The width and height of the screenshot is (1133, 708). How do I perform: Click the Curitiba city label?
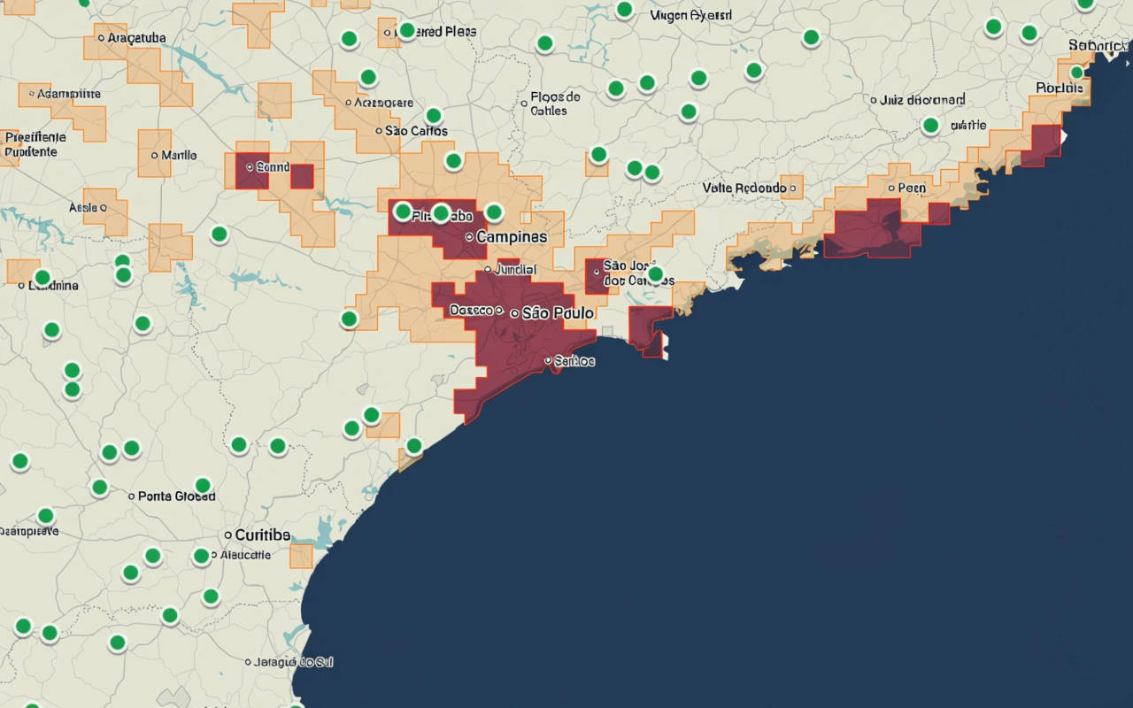coord(263,535)
